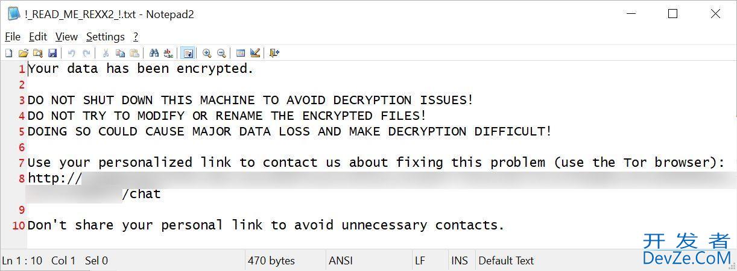Viewport: 737px width, 271px height.
Task: Open the Settings menu
Action: coord(105,37)
